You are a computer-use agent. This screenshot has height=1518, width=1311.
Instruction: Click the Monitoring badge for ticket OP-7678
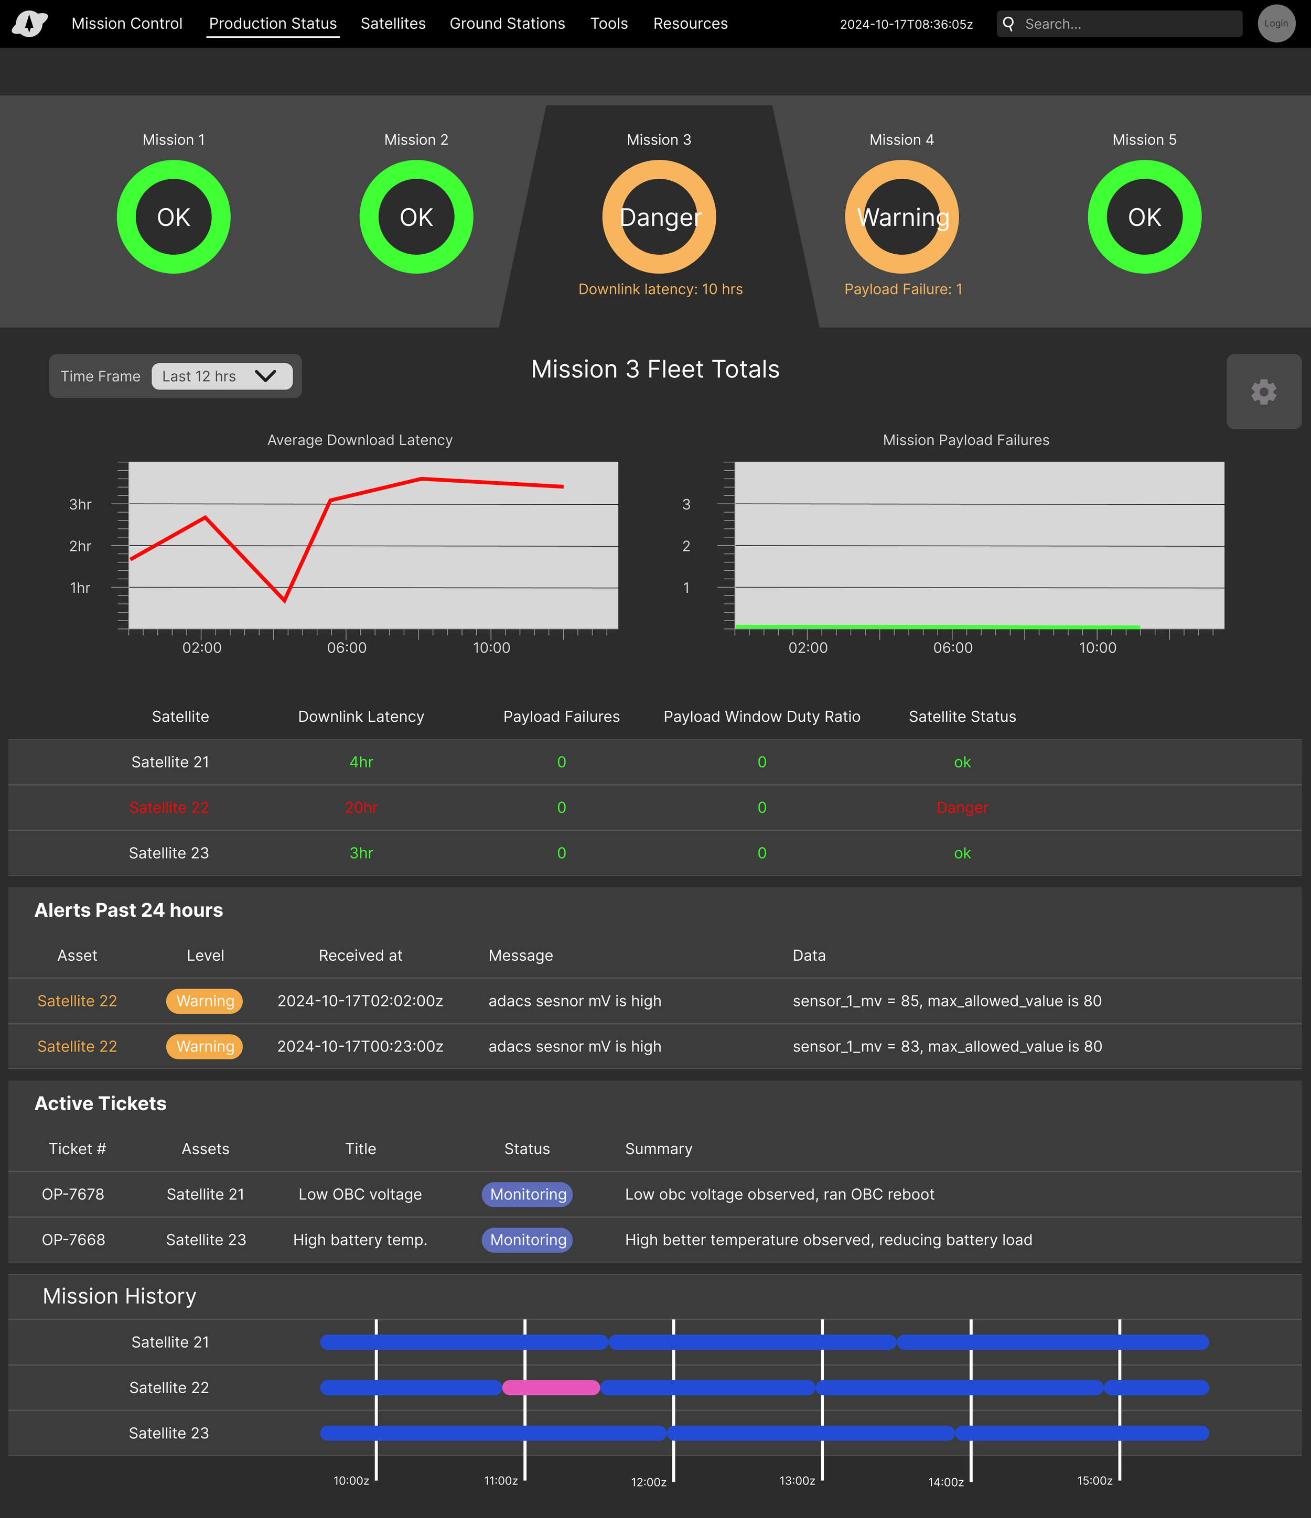coord(527,1194)
